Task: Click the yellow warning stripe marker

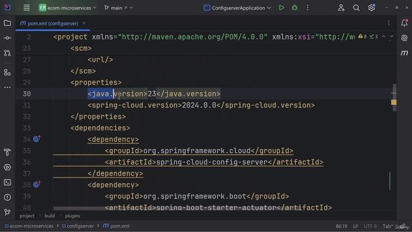Action: (x=393, y=102)
